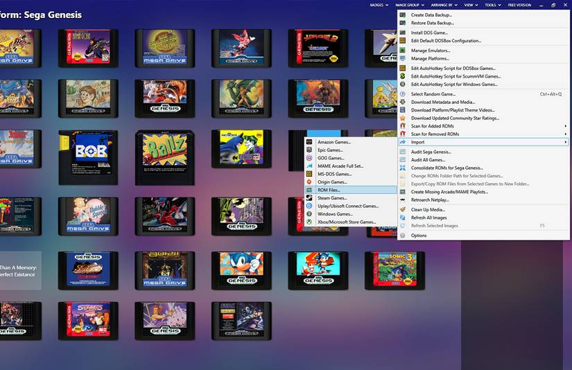Click the Xbox/Microsoft Store Games icon
Screen dimensions: 572x370
pyautogui.click(x=310, y=222)
